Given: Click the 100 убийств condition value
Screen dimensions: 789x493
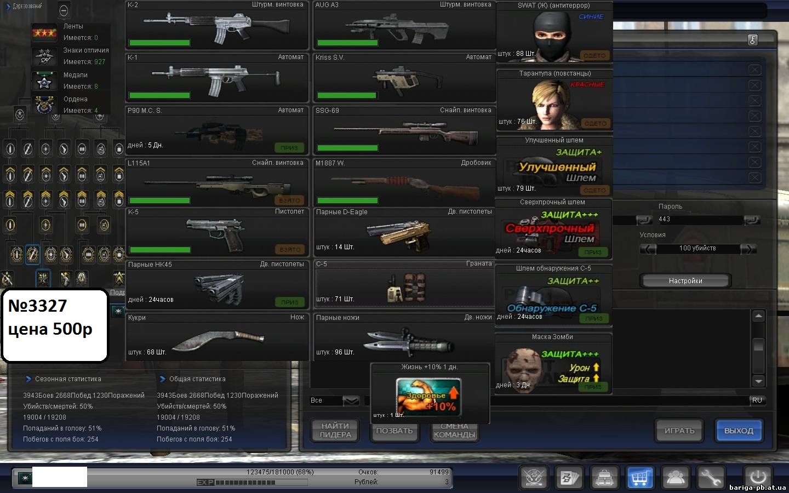Looking at the screenshot, I should pyautogui.click(x=697, y=249).
